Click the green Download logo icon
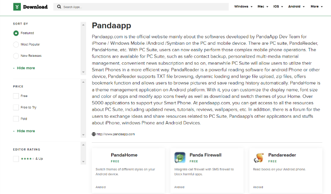The height and width of the screenshot is (194, 331). tap(17, 7)
